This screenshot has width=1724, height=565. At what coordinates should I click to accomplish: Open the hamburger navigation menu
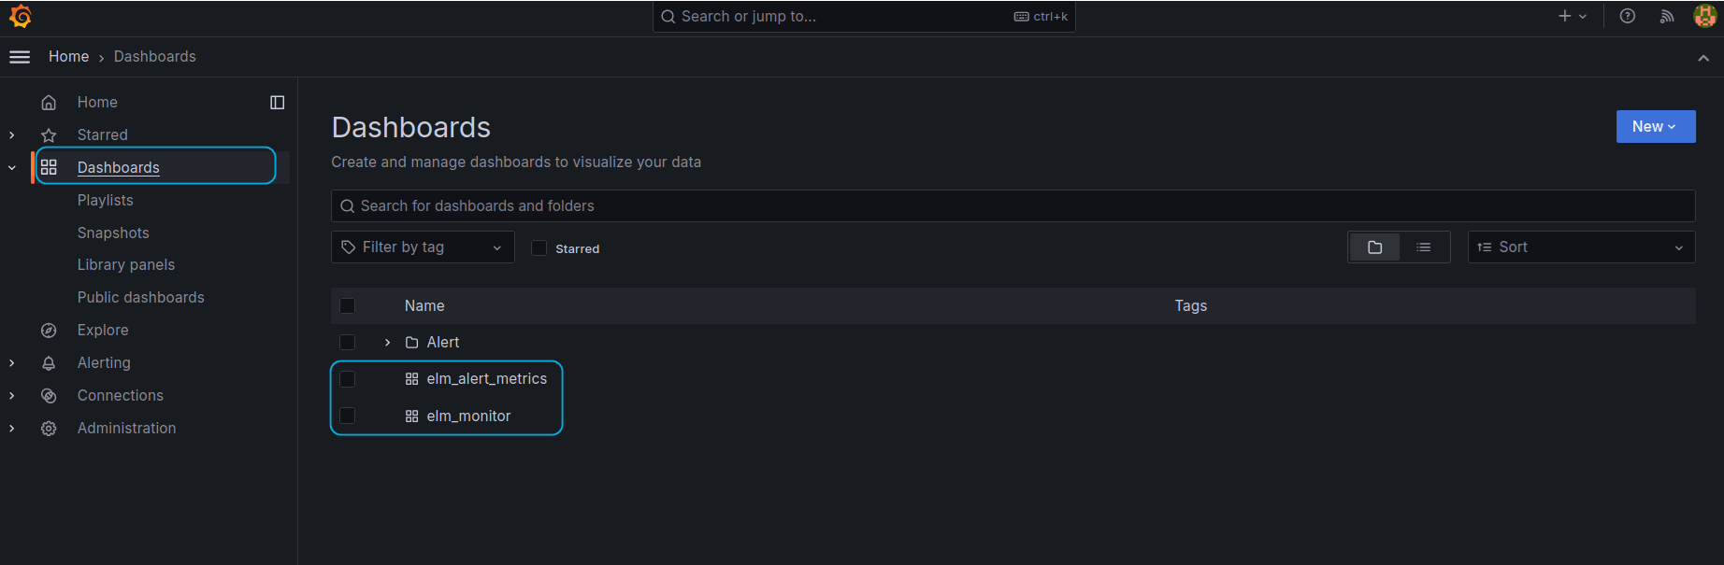[x=20, y=57]
